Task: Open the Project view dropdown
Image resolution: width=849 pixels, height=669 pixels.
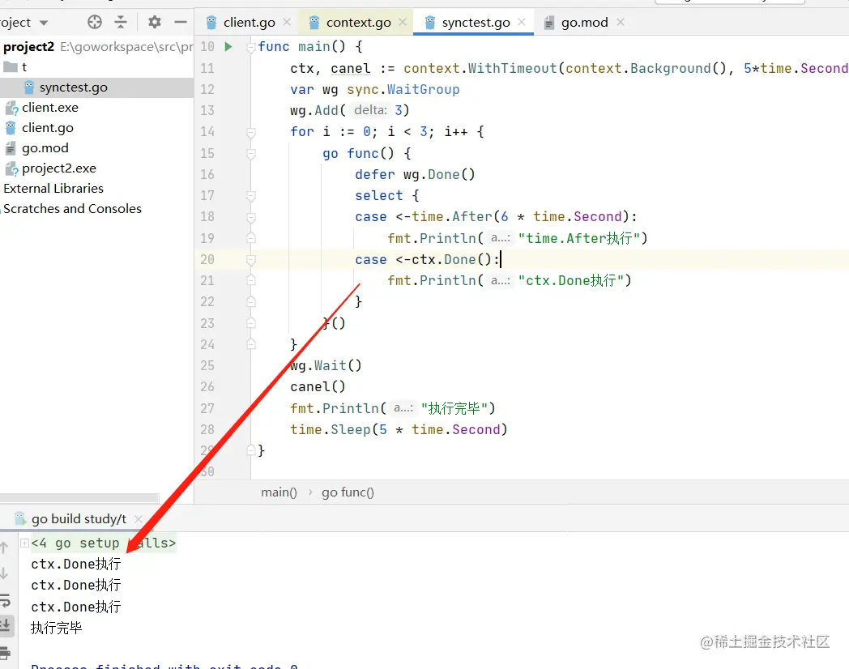Action: click(x=44, y=23)
